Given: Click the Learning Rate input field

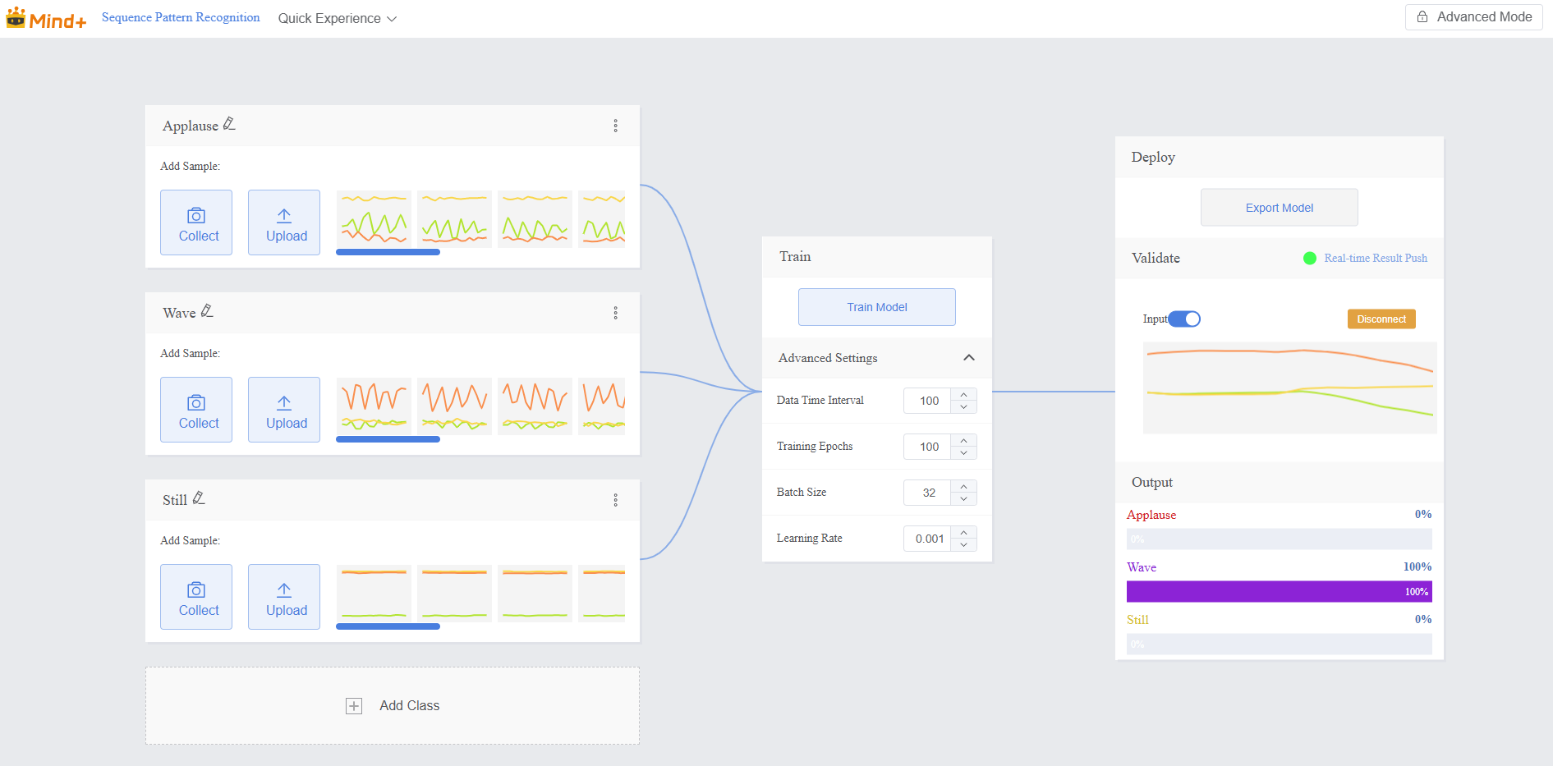Looking at the screenshot, I should (x=929, y=539).
